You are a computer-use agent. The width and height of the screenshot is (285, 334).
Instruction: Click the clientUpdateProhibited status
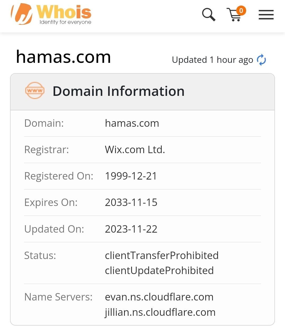[159, 270]
